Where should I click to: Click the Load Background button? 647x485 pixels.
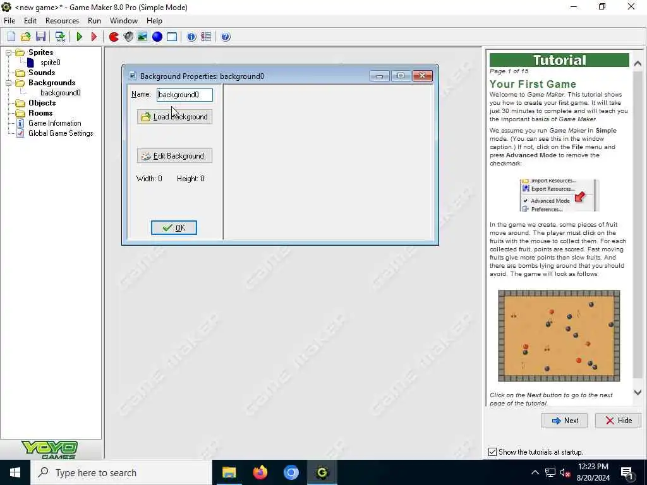(x=174, y=117)
